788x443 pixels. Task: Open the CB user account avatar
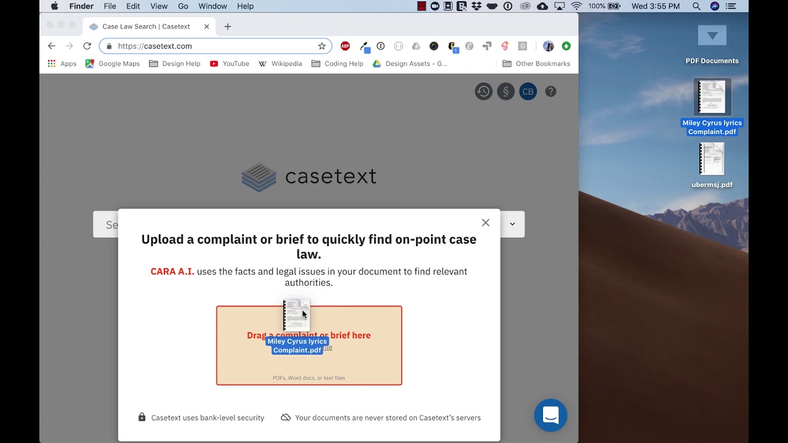[528, 92]
